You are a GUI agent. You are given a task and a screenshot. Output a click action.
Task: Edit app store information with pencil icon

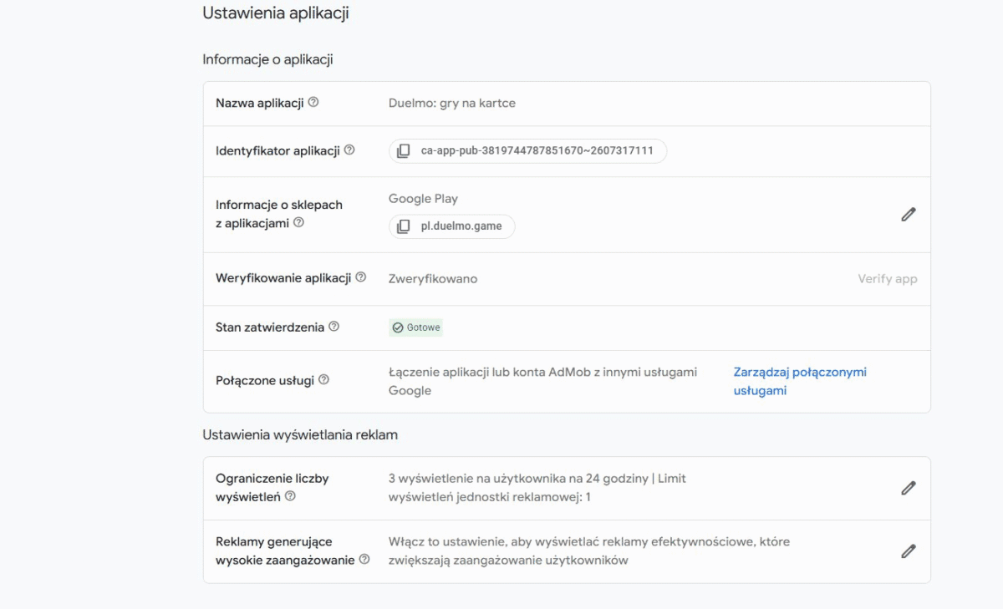pos(909,215)
